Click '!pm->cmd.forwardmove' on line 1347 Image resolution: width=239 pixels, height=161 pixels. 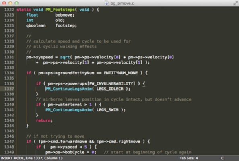[62, 142]
